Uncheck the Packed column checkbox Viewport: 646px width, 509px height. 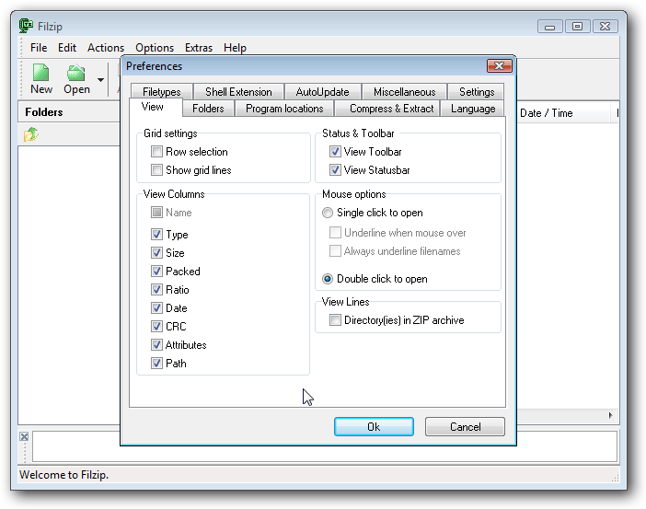point(156,272)
